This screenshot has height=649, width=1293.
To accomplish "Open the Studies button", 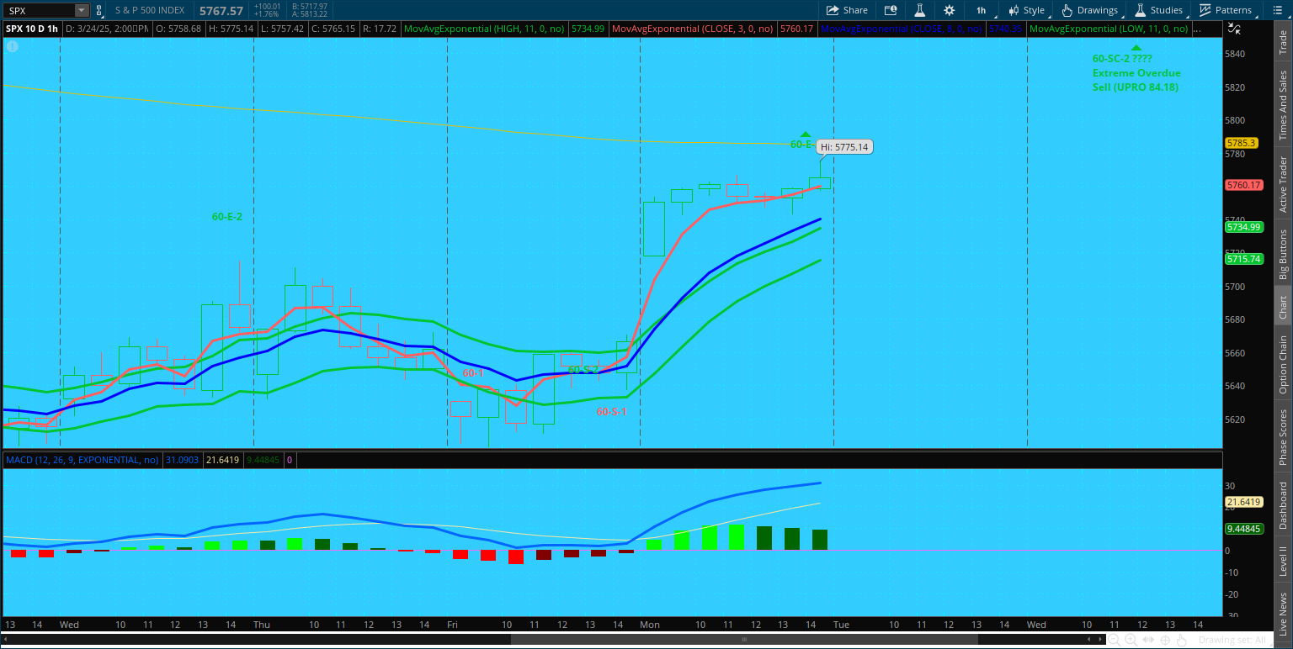I will click(x=1158, y=10).
